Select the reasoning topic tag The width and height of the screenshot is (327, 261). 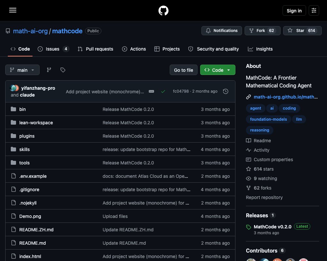coord(259,130)
